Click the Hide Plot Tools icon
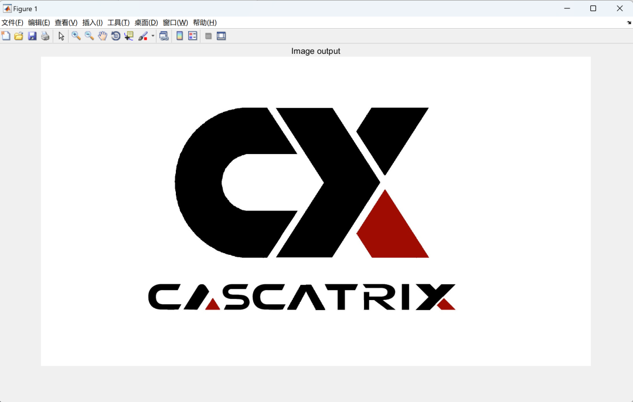633x402 pixels. point(208,36)
